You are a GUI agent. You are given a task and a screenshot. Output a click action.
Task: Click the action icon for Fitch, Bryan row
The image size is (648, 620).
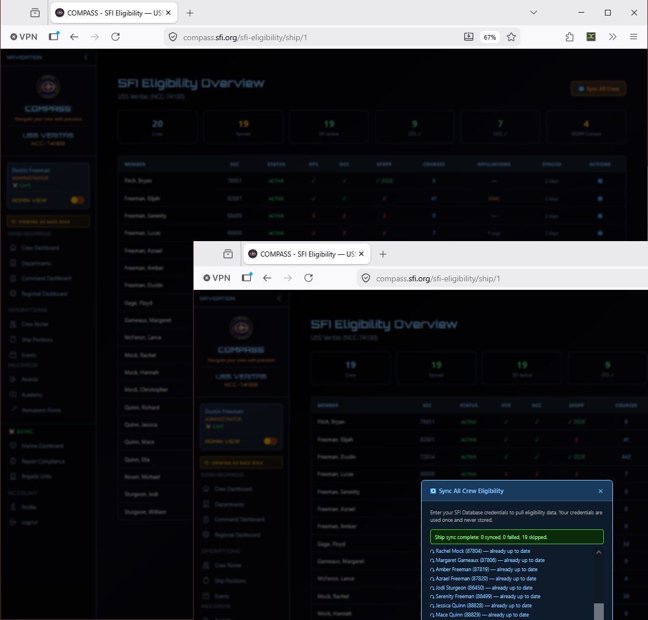(x=600, y=181)
